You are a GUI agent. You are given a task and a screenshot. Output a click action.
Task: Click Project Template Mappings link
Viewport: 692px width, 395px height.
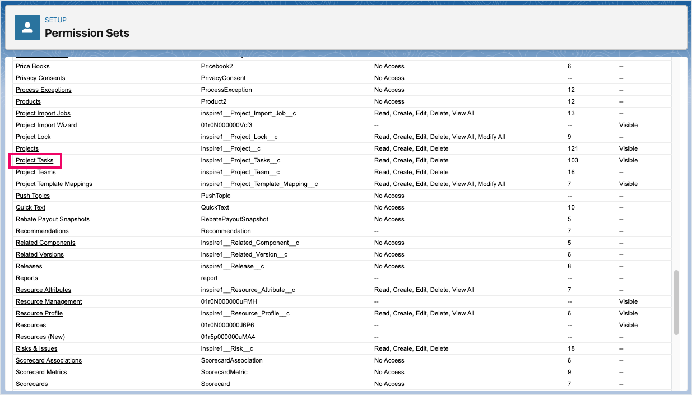click(x=54, y=184)
